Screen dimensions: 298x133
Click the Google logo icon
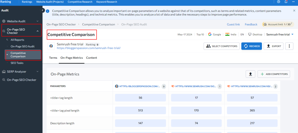210,34
